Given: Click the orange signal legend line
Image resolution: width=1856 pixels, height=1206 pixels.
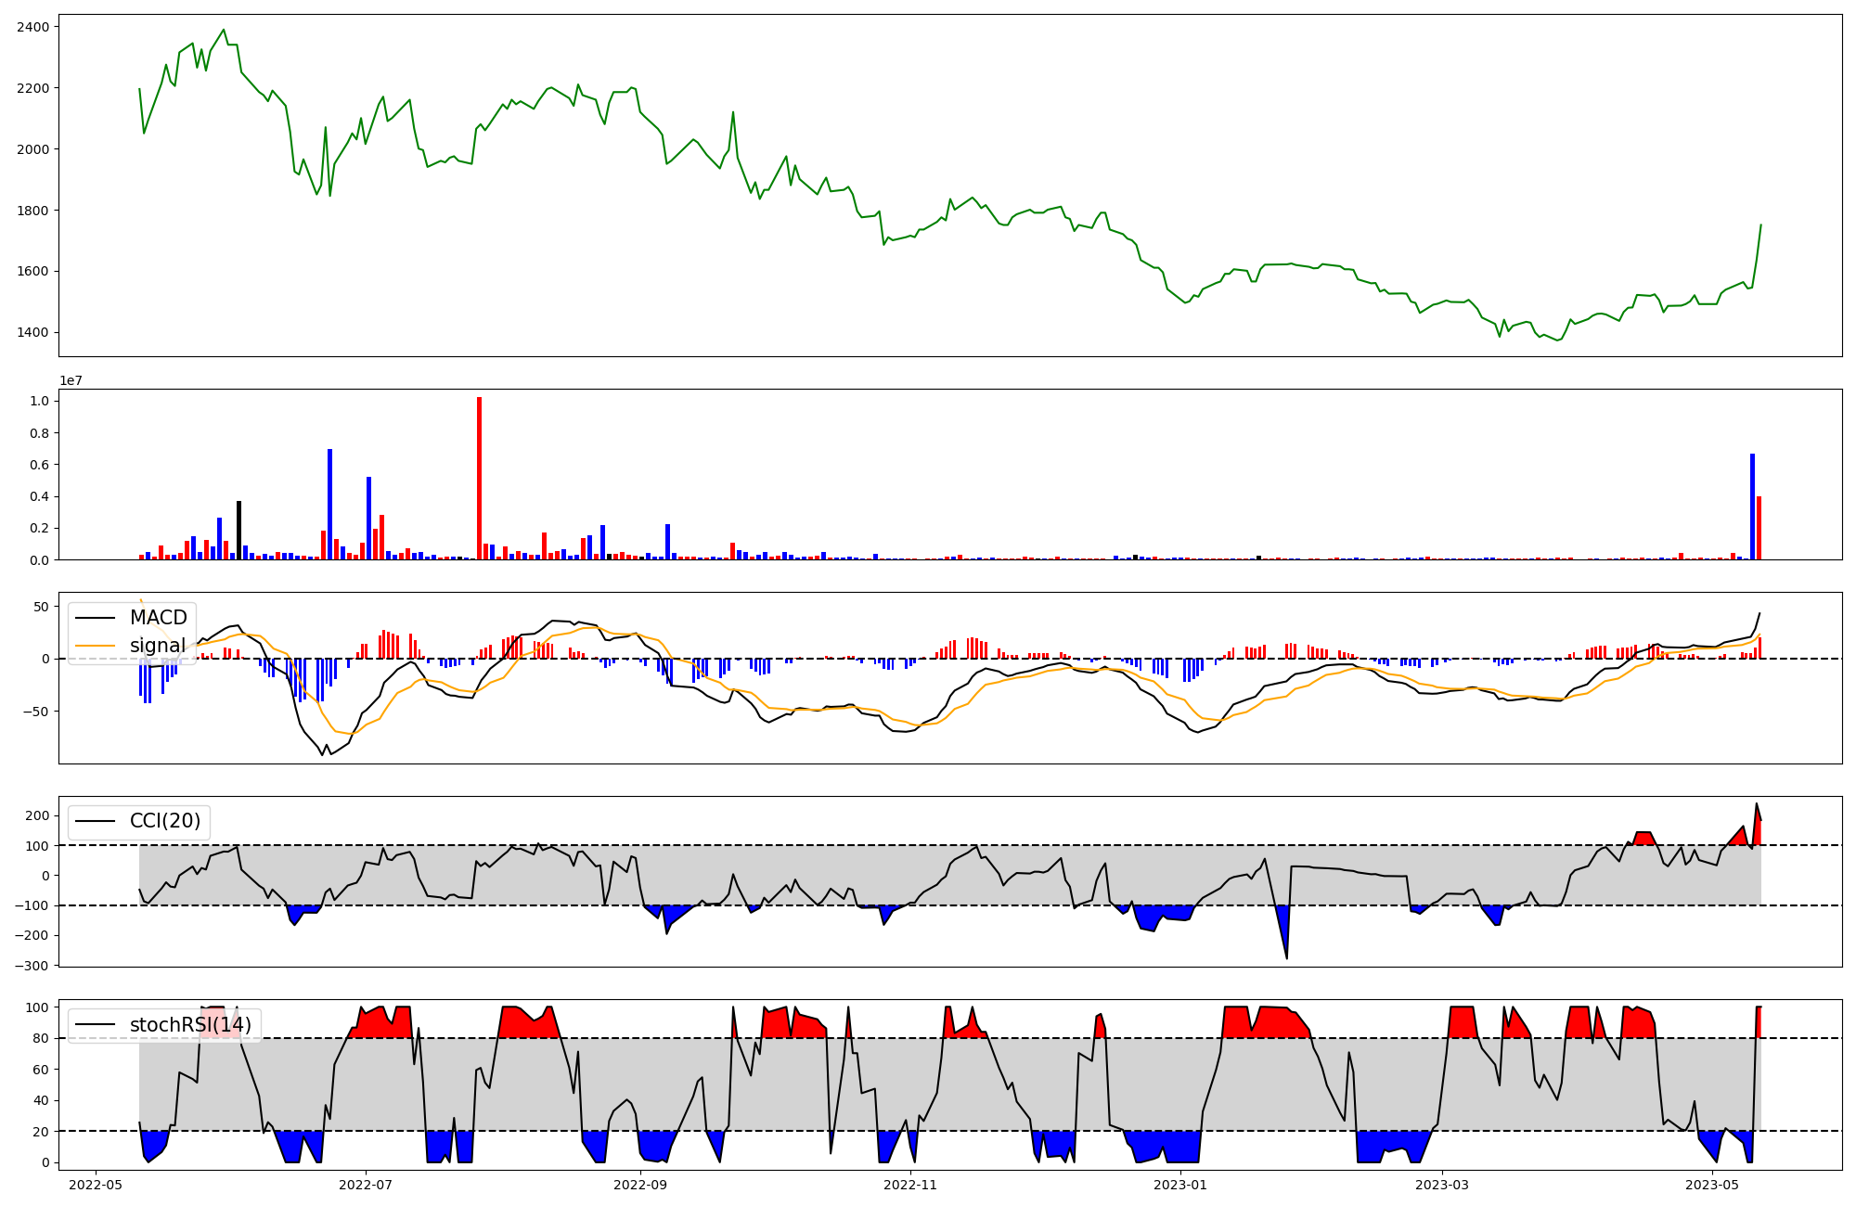Looking at the screenshot, I should [96, 645].
